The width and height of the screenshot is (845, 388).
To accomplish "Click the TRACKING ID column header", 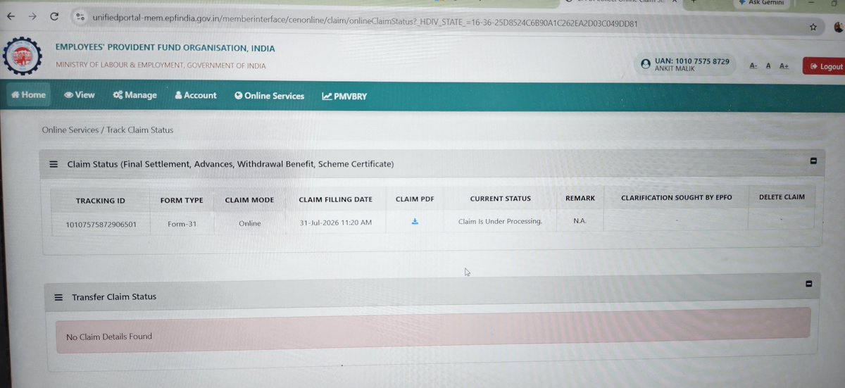I will click(100, 201).
